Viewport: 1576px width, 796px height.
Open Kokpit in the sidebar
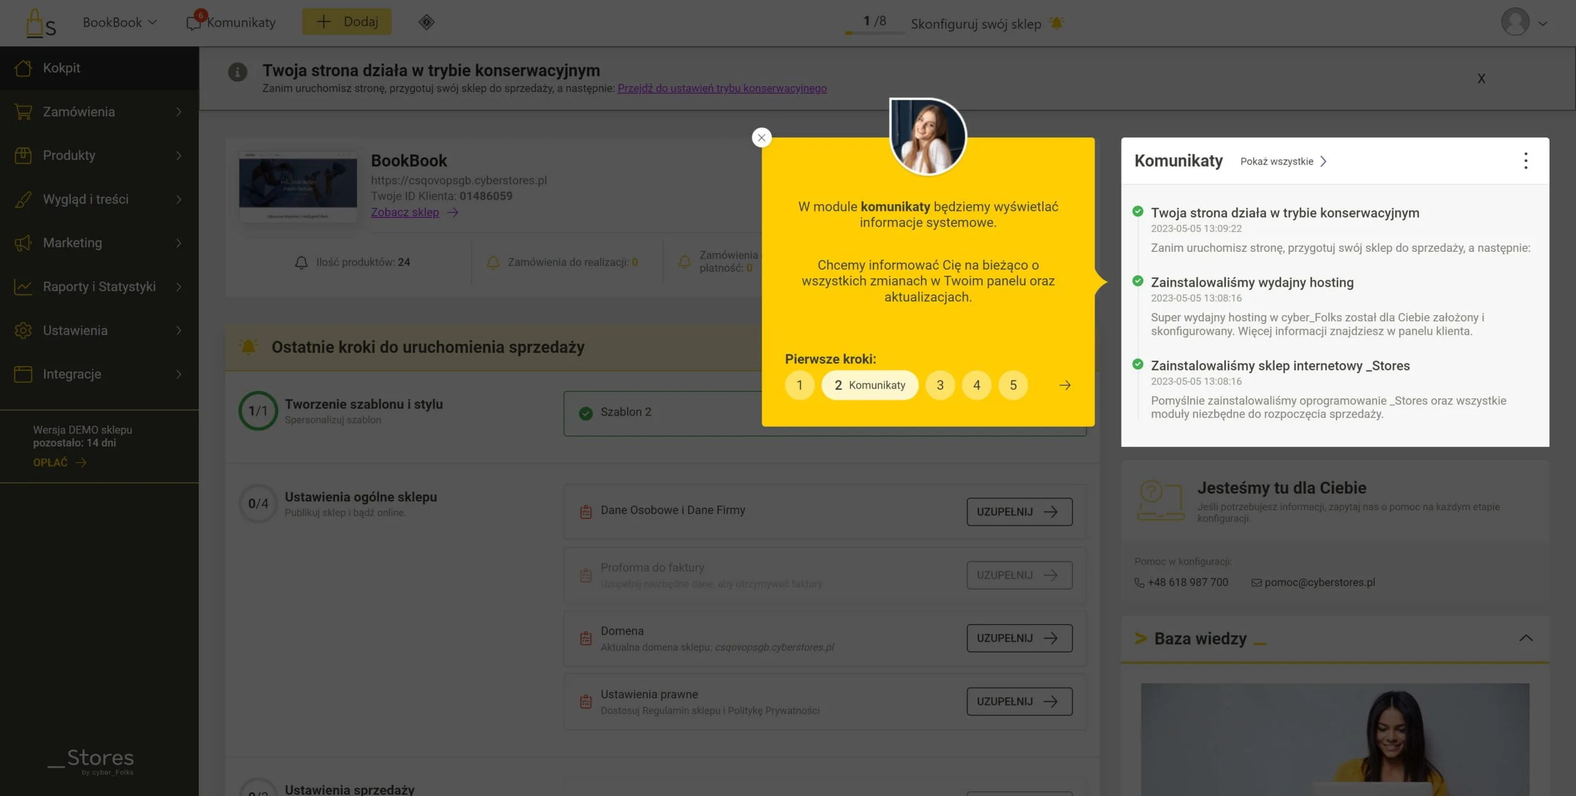[99, 68]
